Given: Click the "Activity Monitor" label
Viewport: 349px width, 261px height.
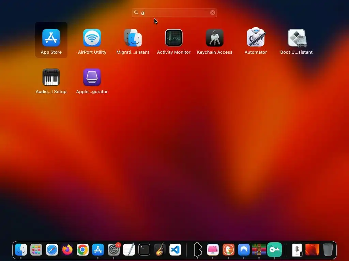Looking at the screenshot, I should coord(173,52).
